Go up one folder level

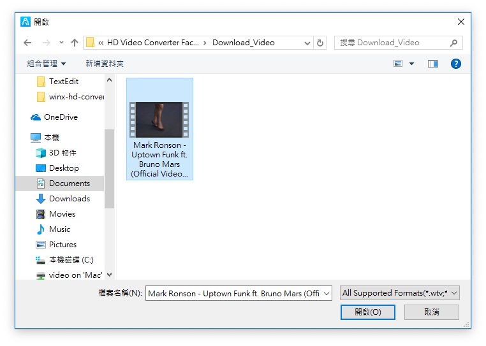tap(75, 43)
